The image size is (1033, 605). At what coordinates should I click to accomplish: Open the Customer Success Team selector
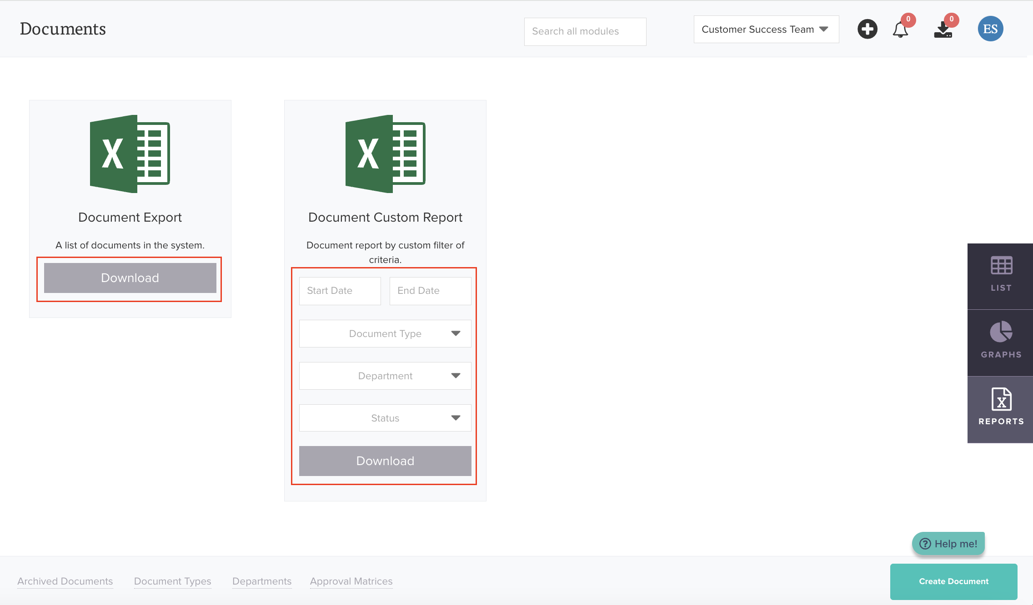click(x=766, y=30)
